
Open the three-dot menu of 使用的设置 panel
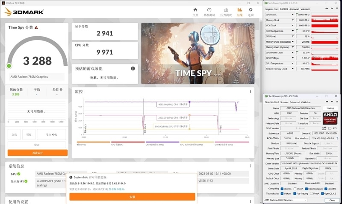(x=251, y=201)
